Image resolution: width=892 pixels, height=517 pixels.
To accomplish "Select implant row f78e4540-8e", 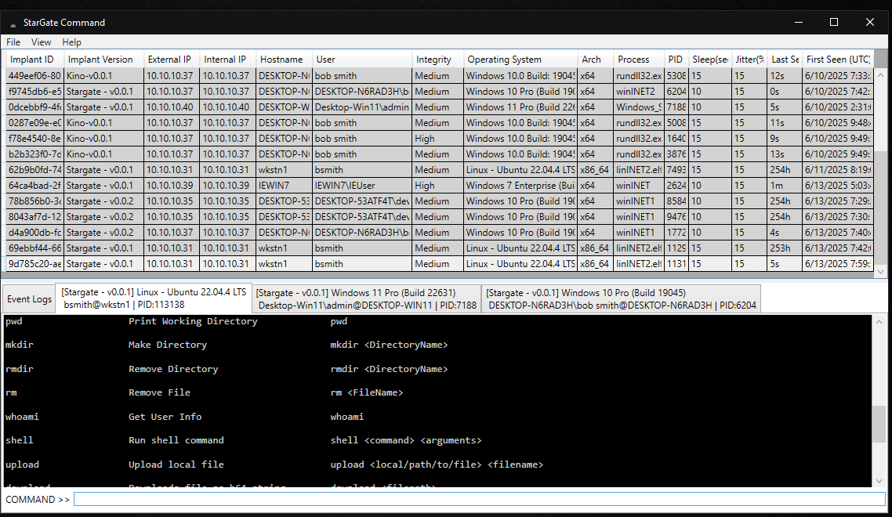I will pos(439,138).
